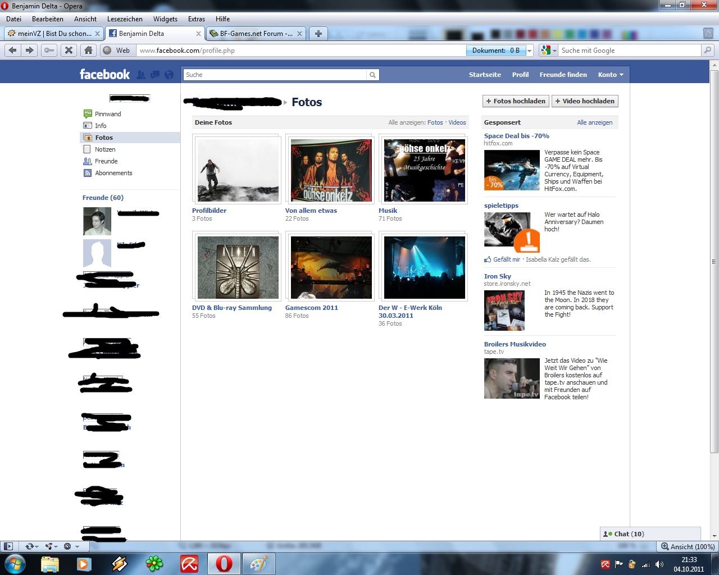Open the Abonnements sidebar link
Screen dimensions: 719x575
point(113,173)
